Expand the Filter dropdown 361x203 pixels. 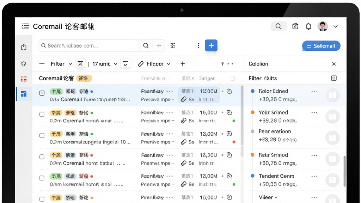(61, 64)
